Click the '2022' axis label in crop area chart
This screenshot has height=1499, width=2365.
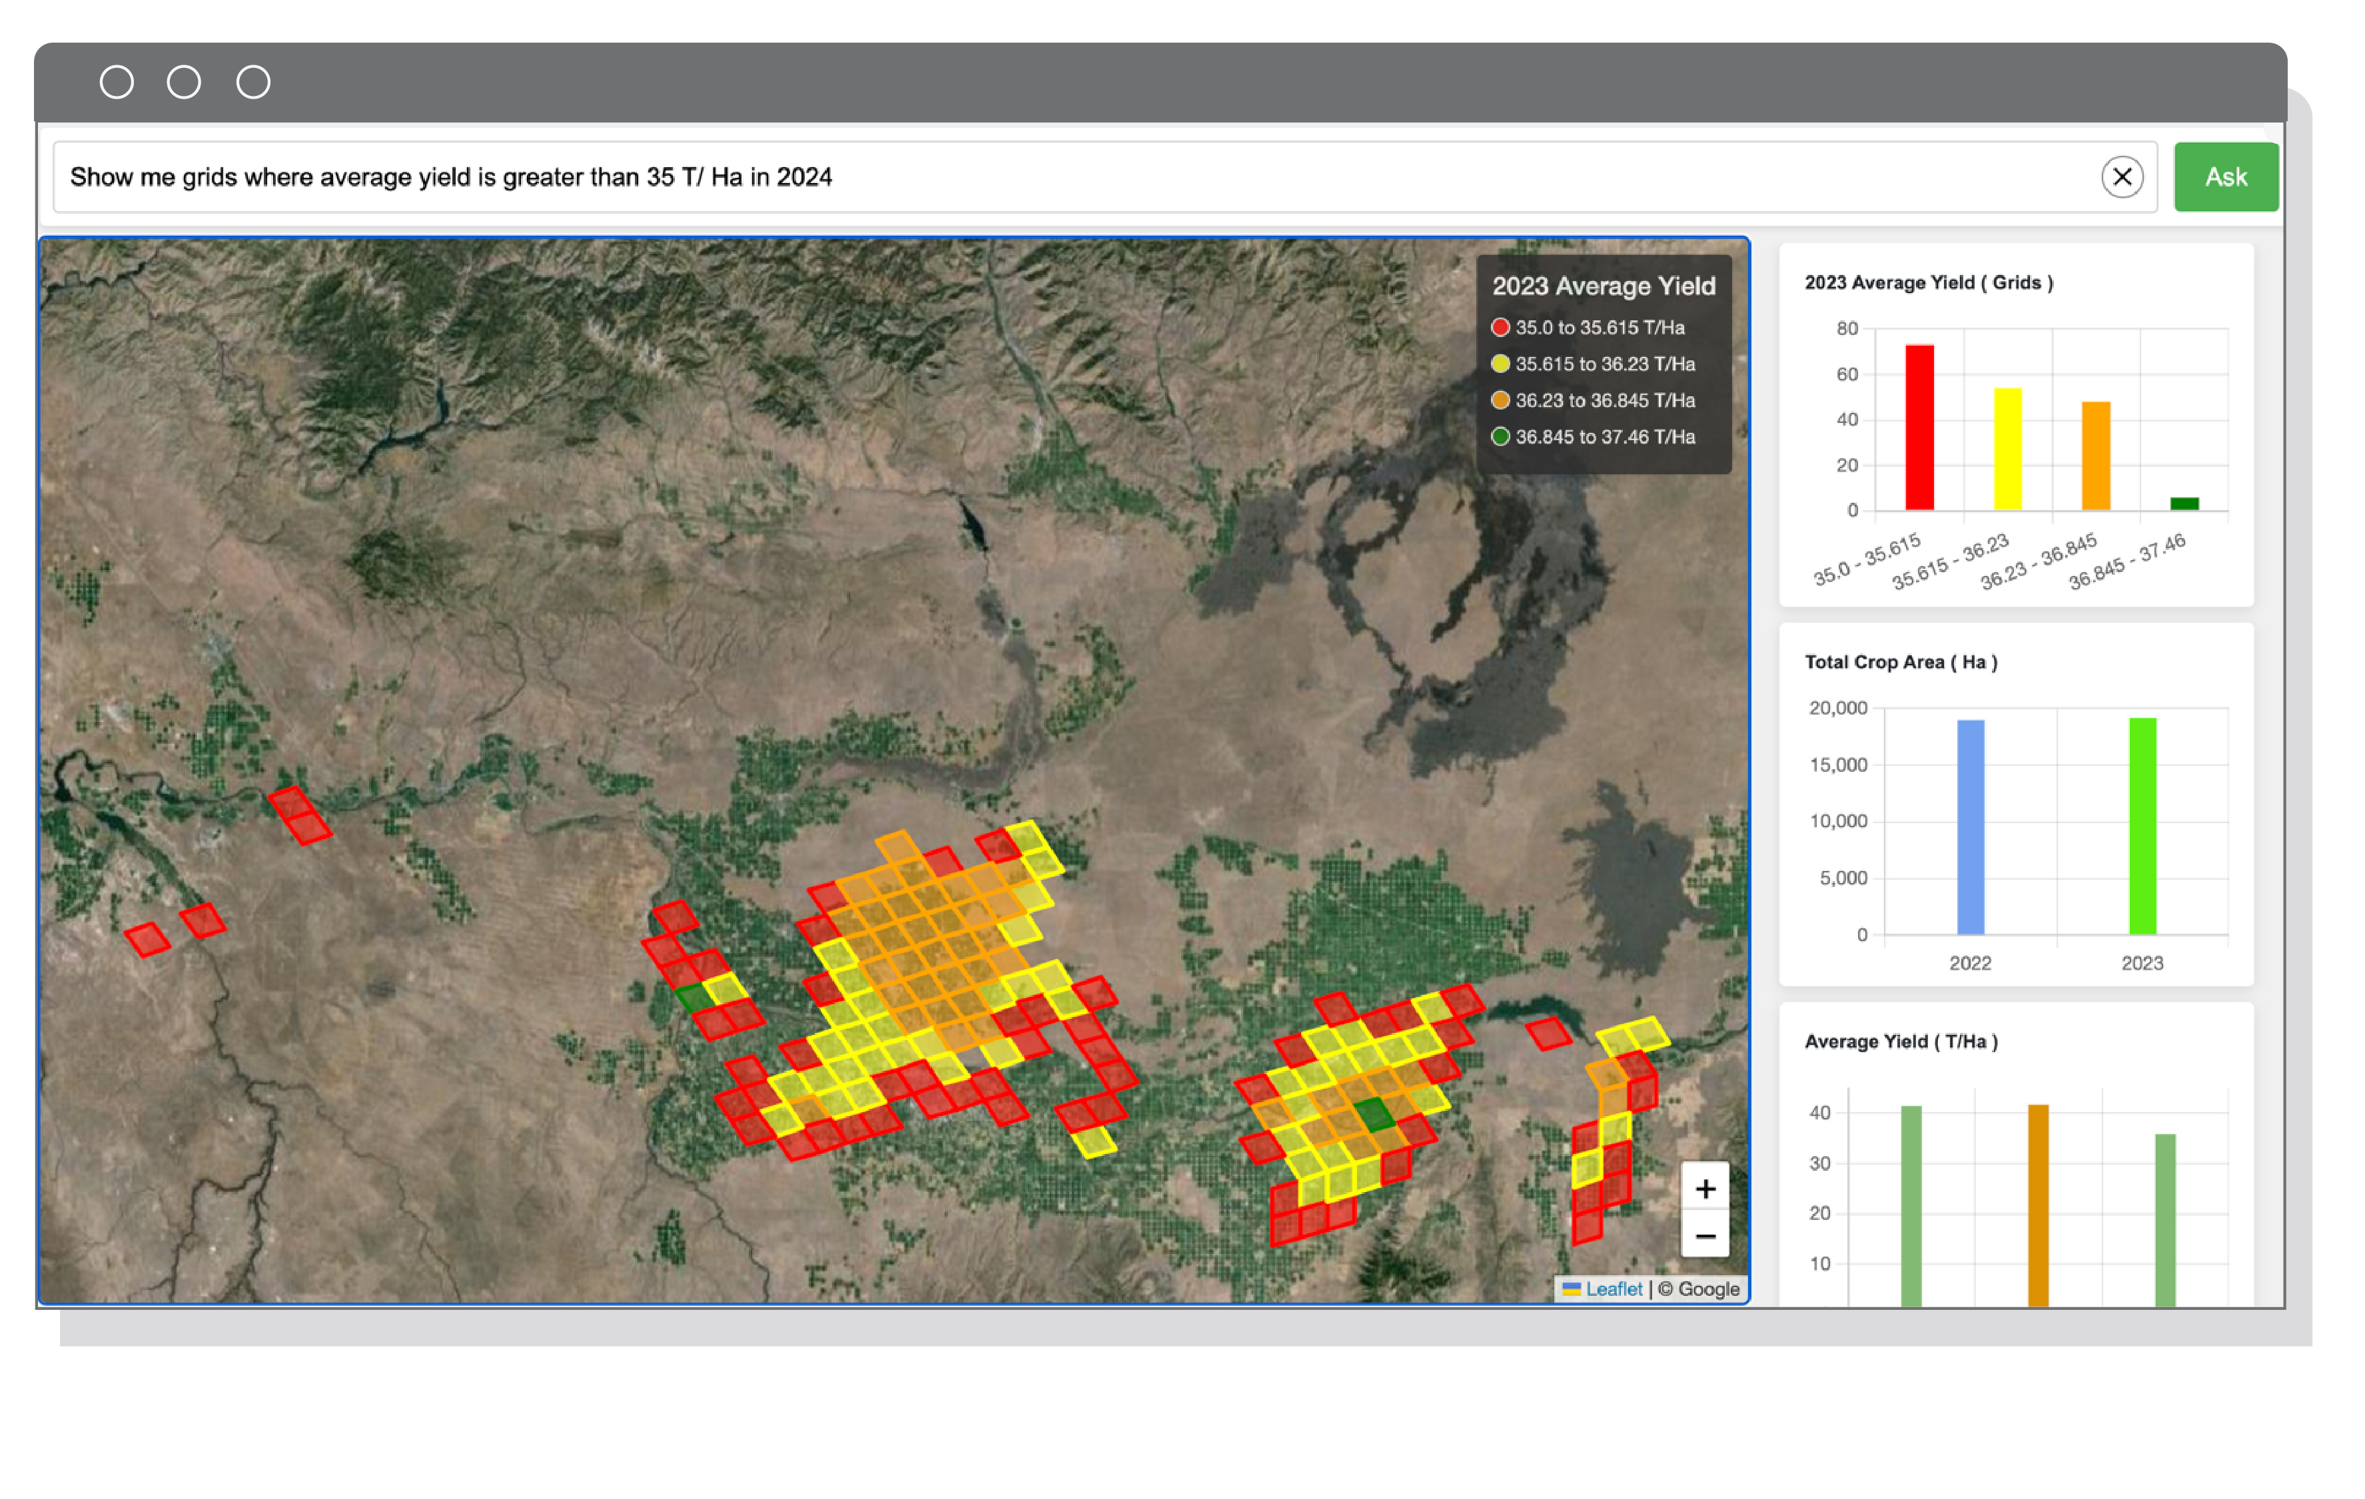[x=1970, y=963]
